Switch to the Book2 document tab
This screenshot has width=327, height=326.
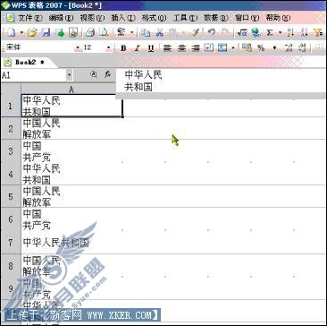26,63
